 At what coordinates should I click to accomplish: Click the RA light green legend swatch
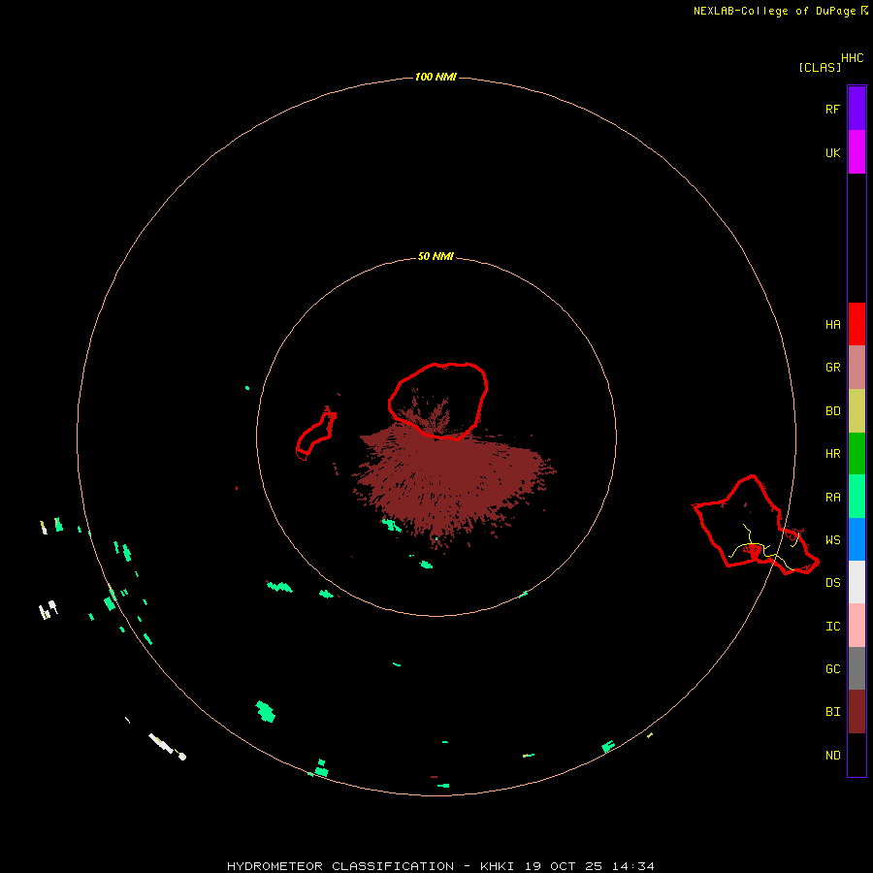point(857,497)
